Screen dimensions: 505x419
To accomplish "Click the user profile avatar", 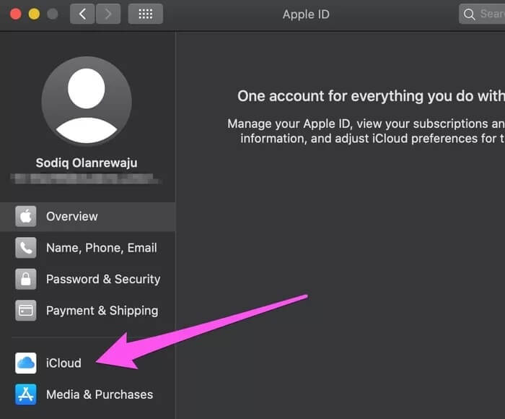I will pos(87,101).
